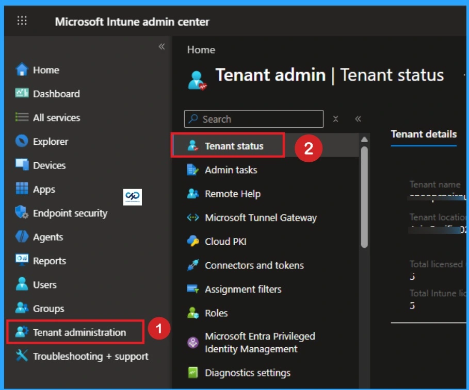The height and width of the screenshot is (390, 469).
Task: Open Users in left navigation
Action: (x=44, y=284)
